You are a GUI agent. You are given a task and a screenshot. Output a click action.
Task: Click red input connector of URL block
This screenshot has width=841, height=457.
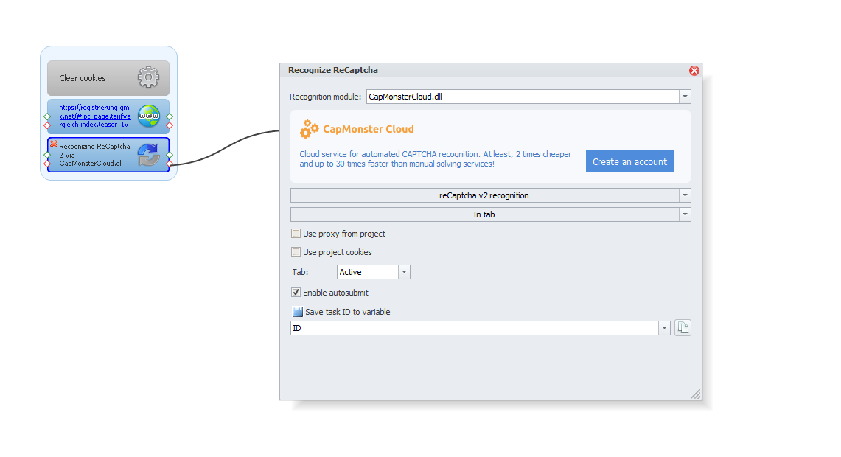pos(47,125)
